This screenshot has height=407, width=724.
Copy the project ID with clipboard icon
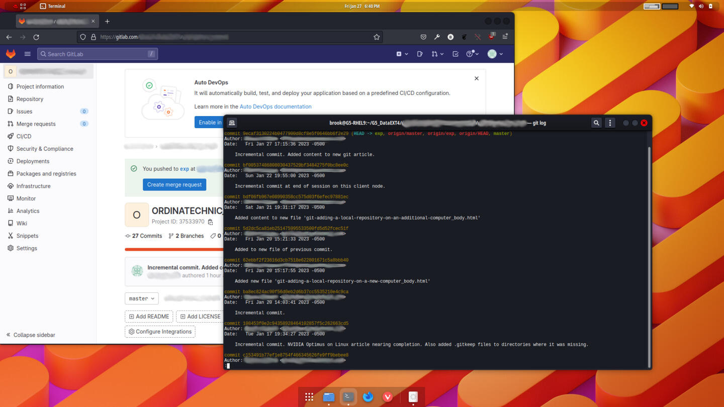pyautogui.click(x=210, y=222)
